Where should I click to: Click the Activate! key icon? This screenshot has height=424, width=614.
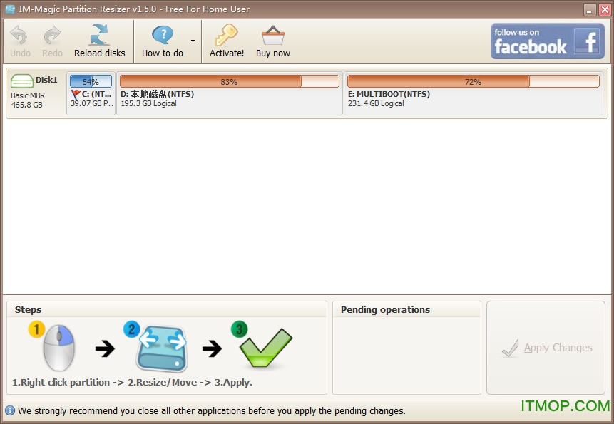click(x=226, y=36)
